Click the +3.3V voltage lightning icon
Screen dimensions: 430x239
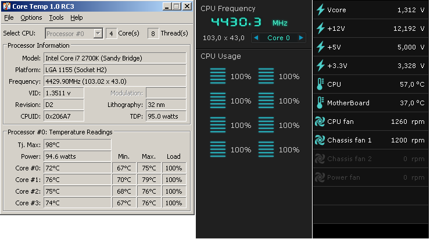click(320, 66)
